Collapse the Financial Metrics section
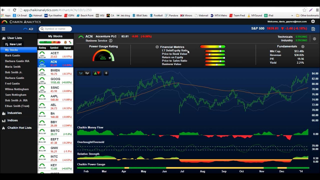Screen dimensions: 320x180 point(157,47)
